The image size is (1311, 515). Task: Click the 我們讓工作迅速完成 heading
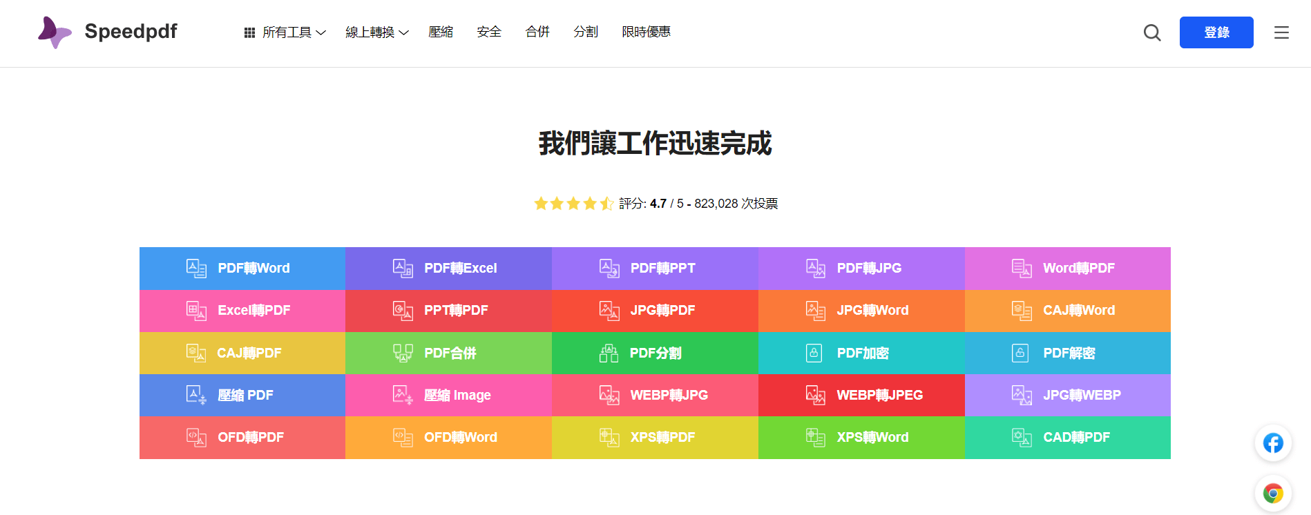pos(655,144)
